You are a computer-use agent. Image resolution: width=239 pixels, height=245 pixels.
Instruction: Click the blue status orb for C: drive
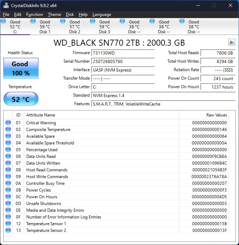coord(3,21)
